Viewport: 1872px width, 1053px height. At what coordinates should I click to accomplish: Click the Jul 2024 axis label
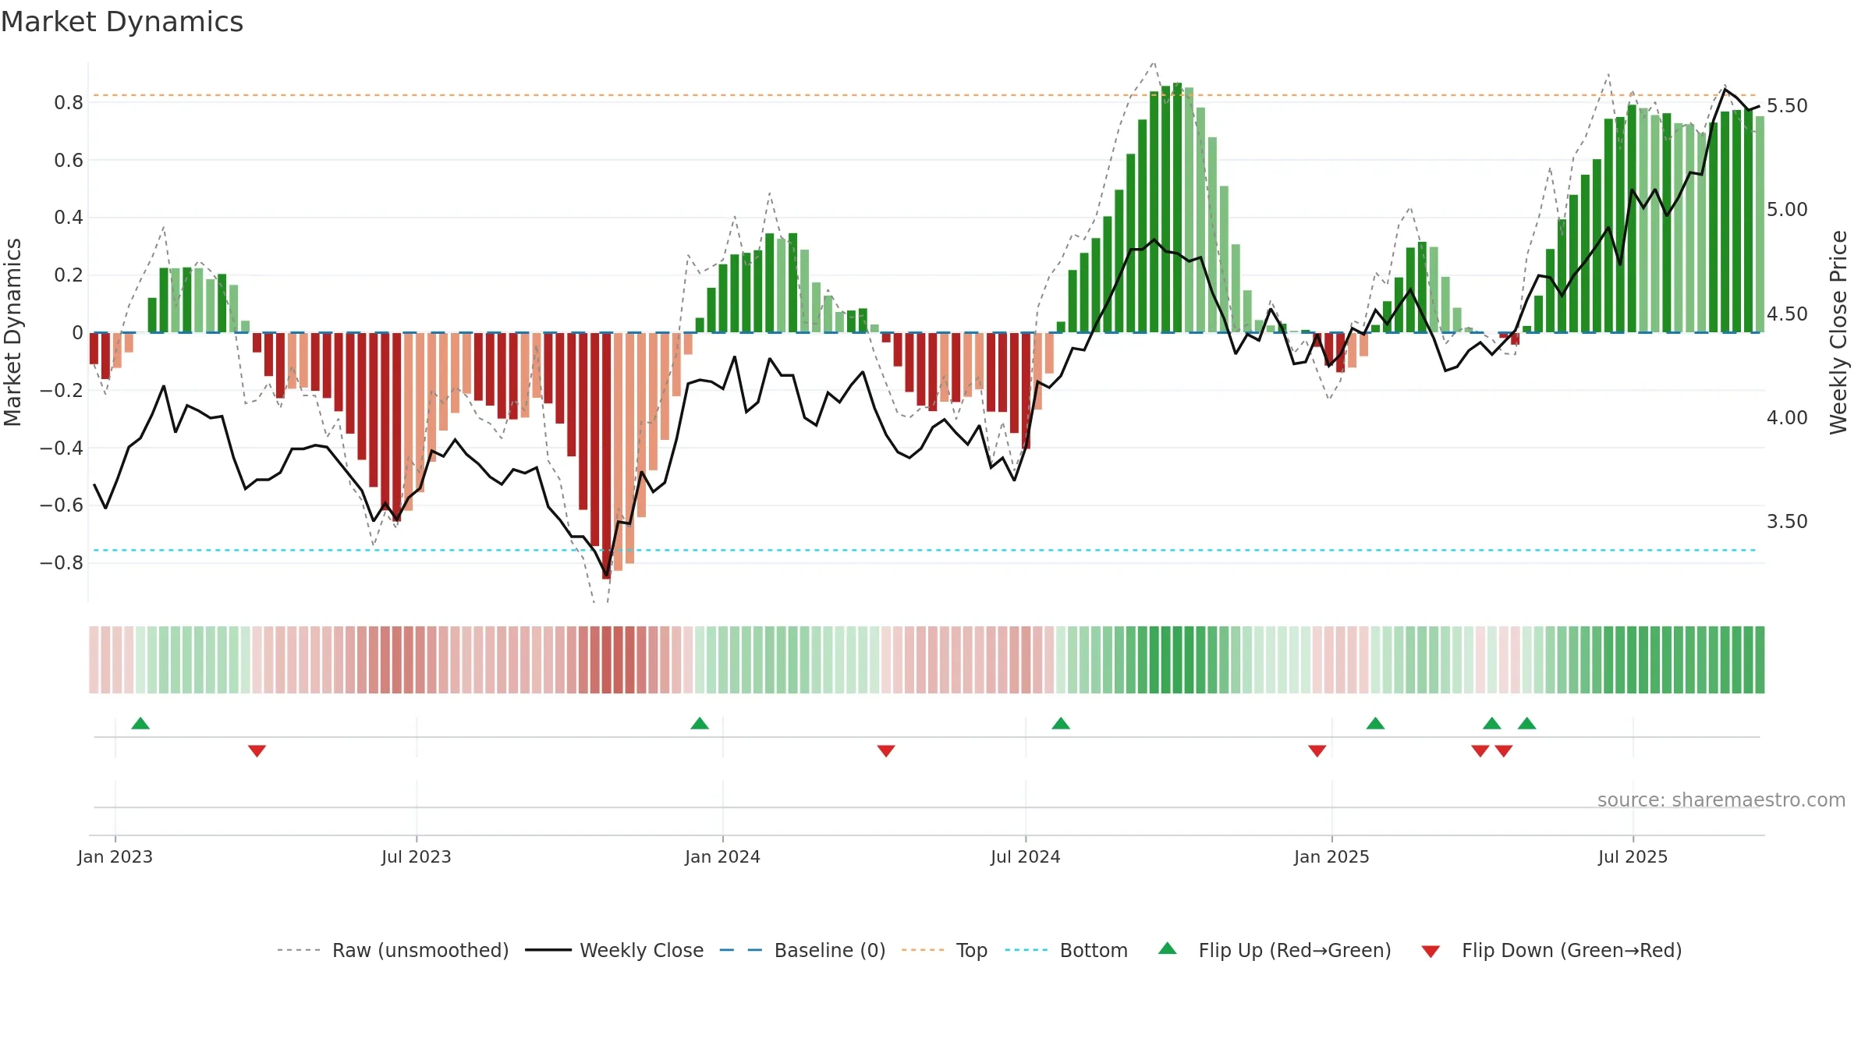pyautogui.click(x=1026, y=856)
